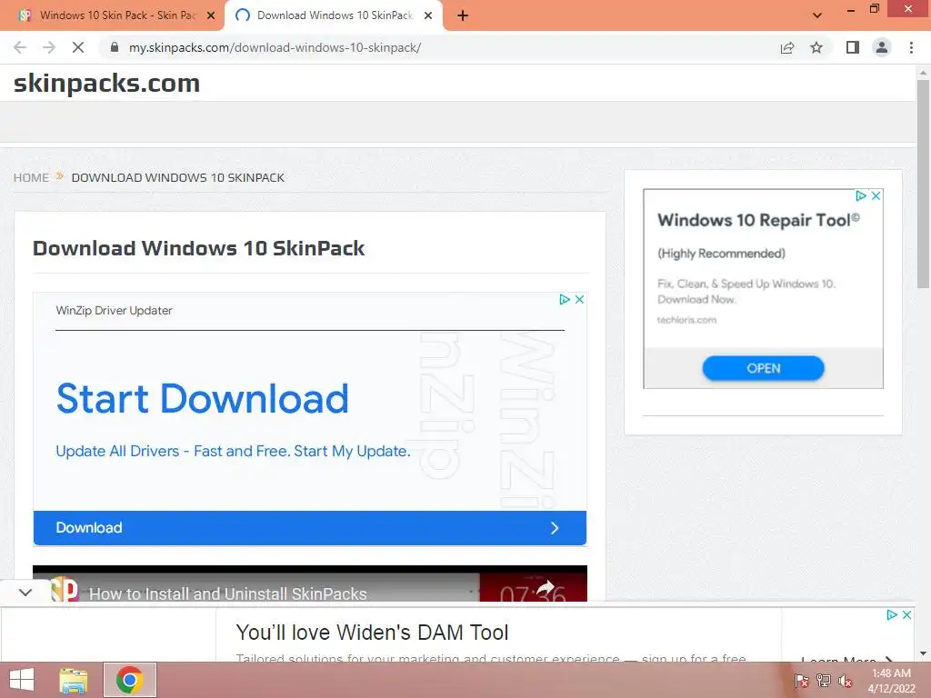Bookmark this page with the star icon
The image size is (931, 698).
(x=816, y=47)
